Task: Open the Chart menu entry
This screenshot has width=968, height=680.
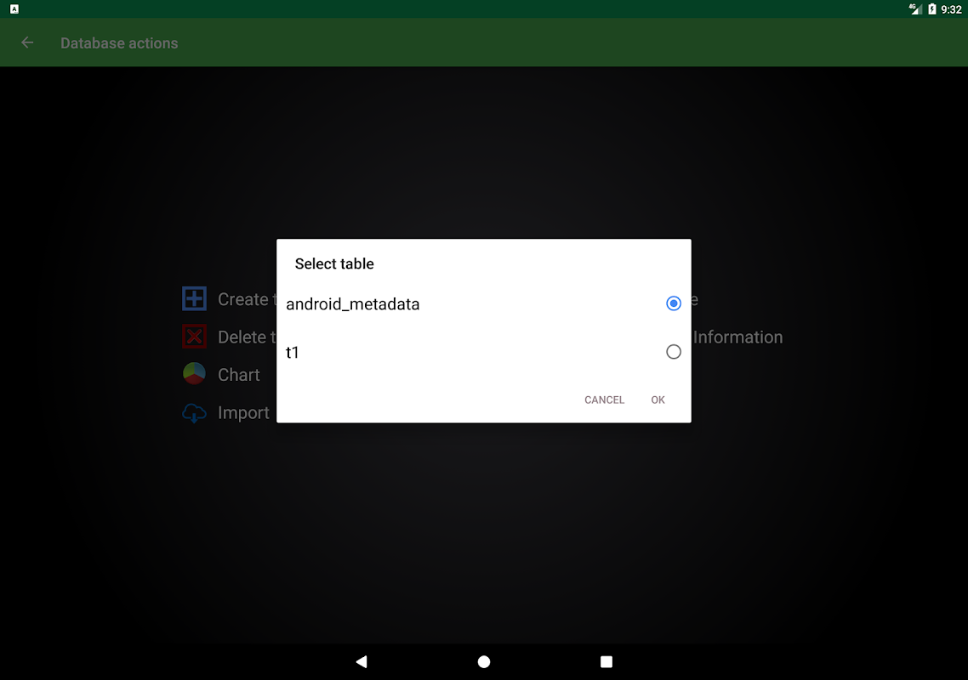Action: 238,375
